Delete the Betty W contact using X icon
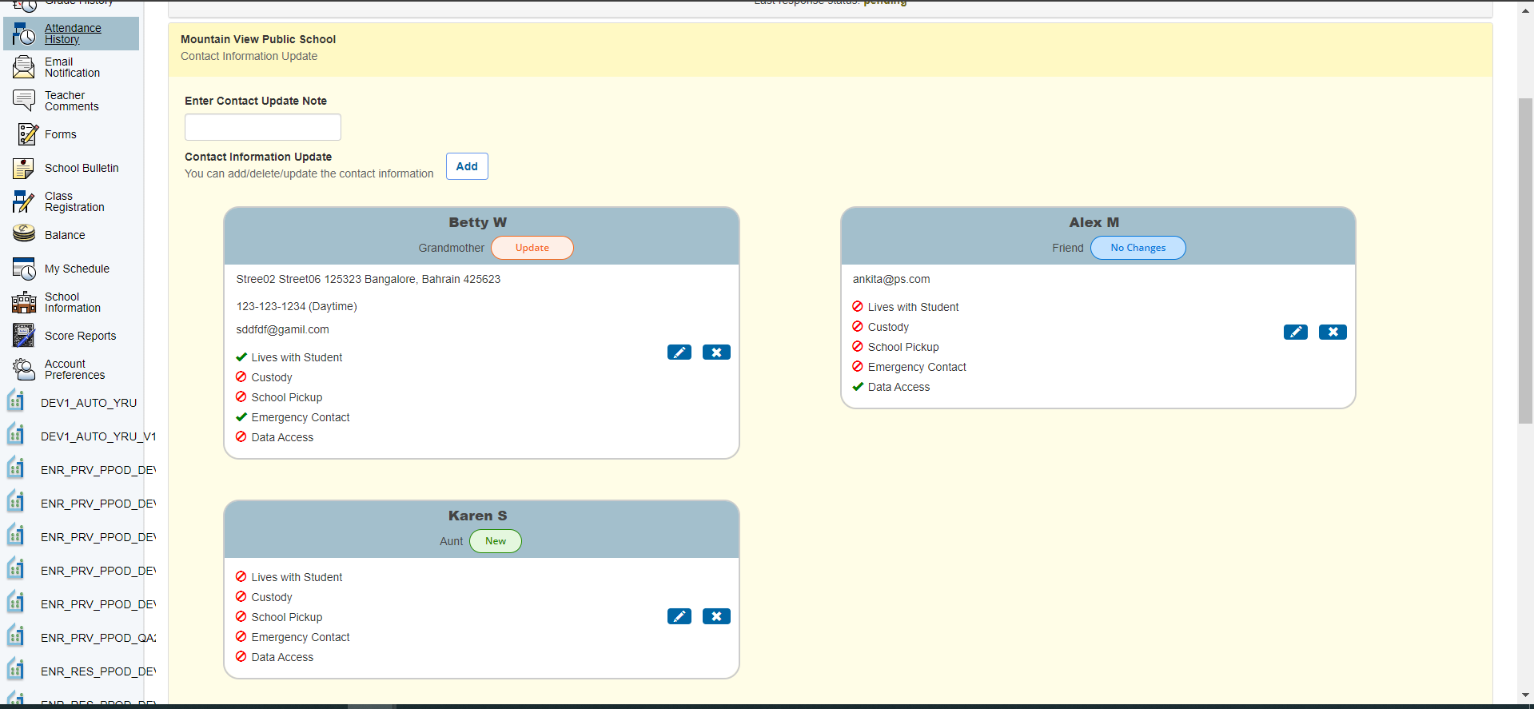The image size is (1534, 709). coord(716,353)
